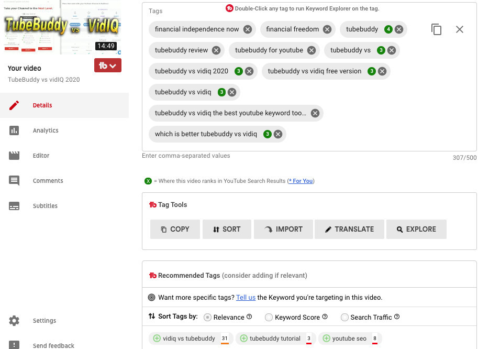This screenshot has height=349, width=478.
Task: Open the '* For You' link
Action: pyautogui.click(x=301, y=181)
